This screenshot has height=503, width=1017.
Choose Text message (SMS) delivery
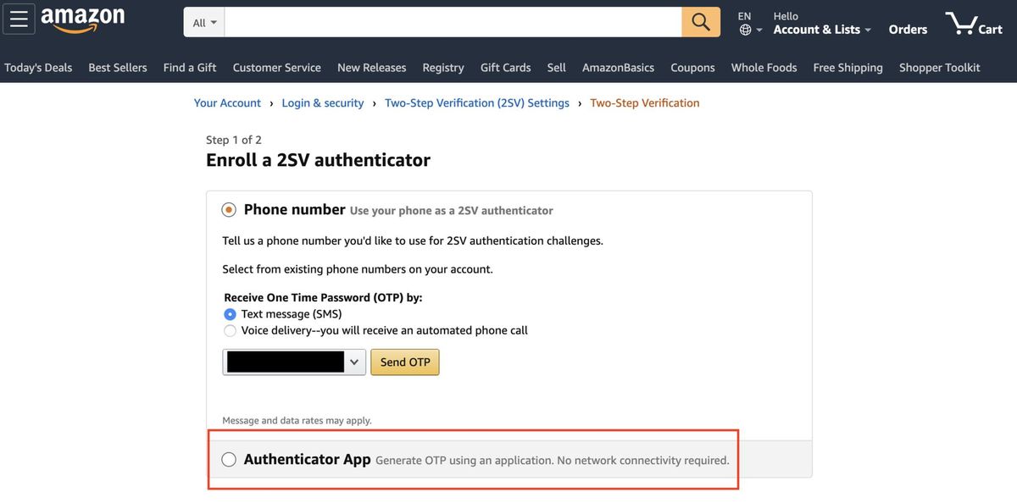coord(230,314)
